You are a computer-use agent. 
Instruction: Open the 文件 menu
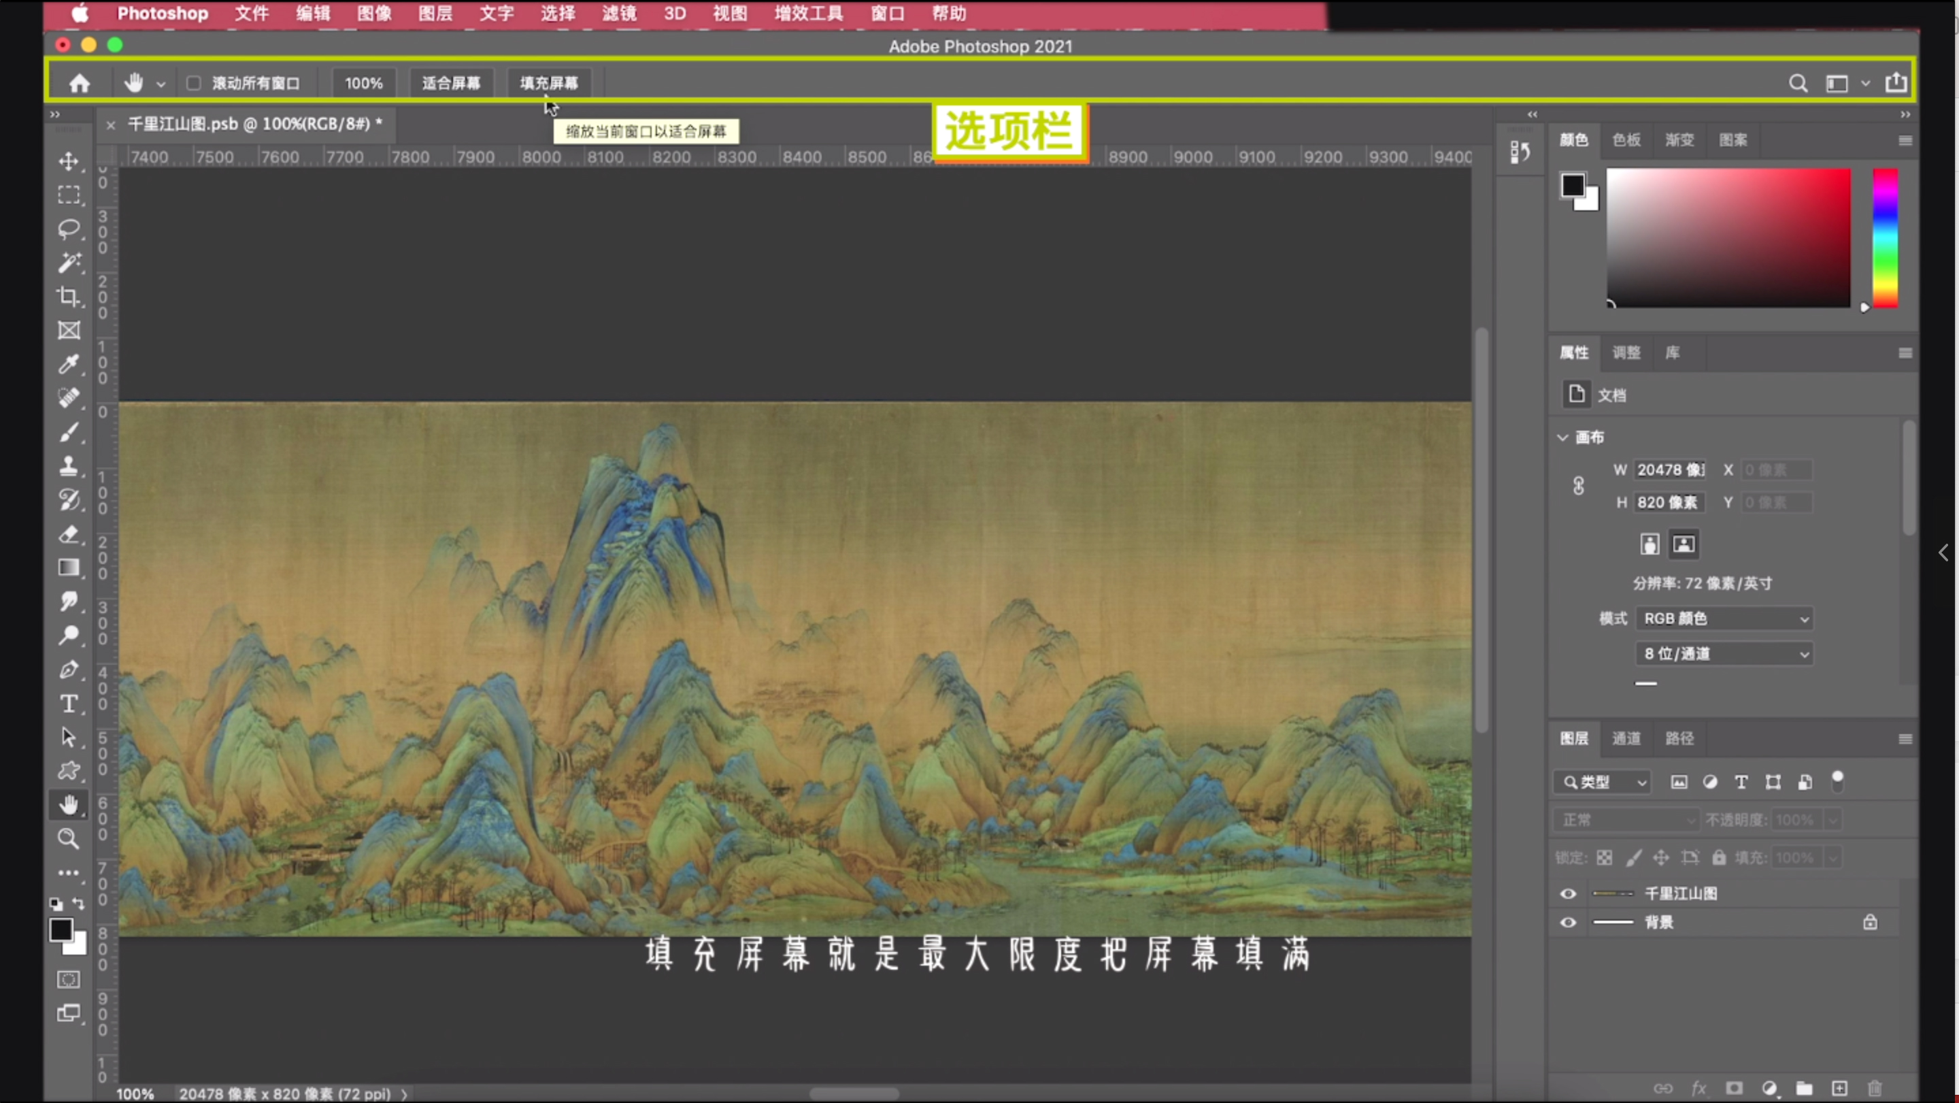(x=252, y=14)
